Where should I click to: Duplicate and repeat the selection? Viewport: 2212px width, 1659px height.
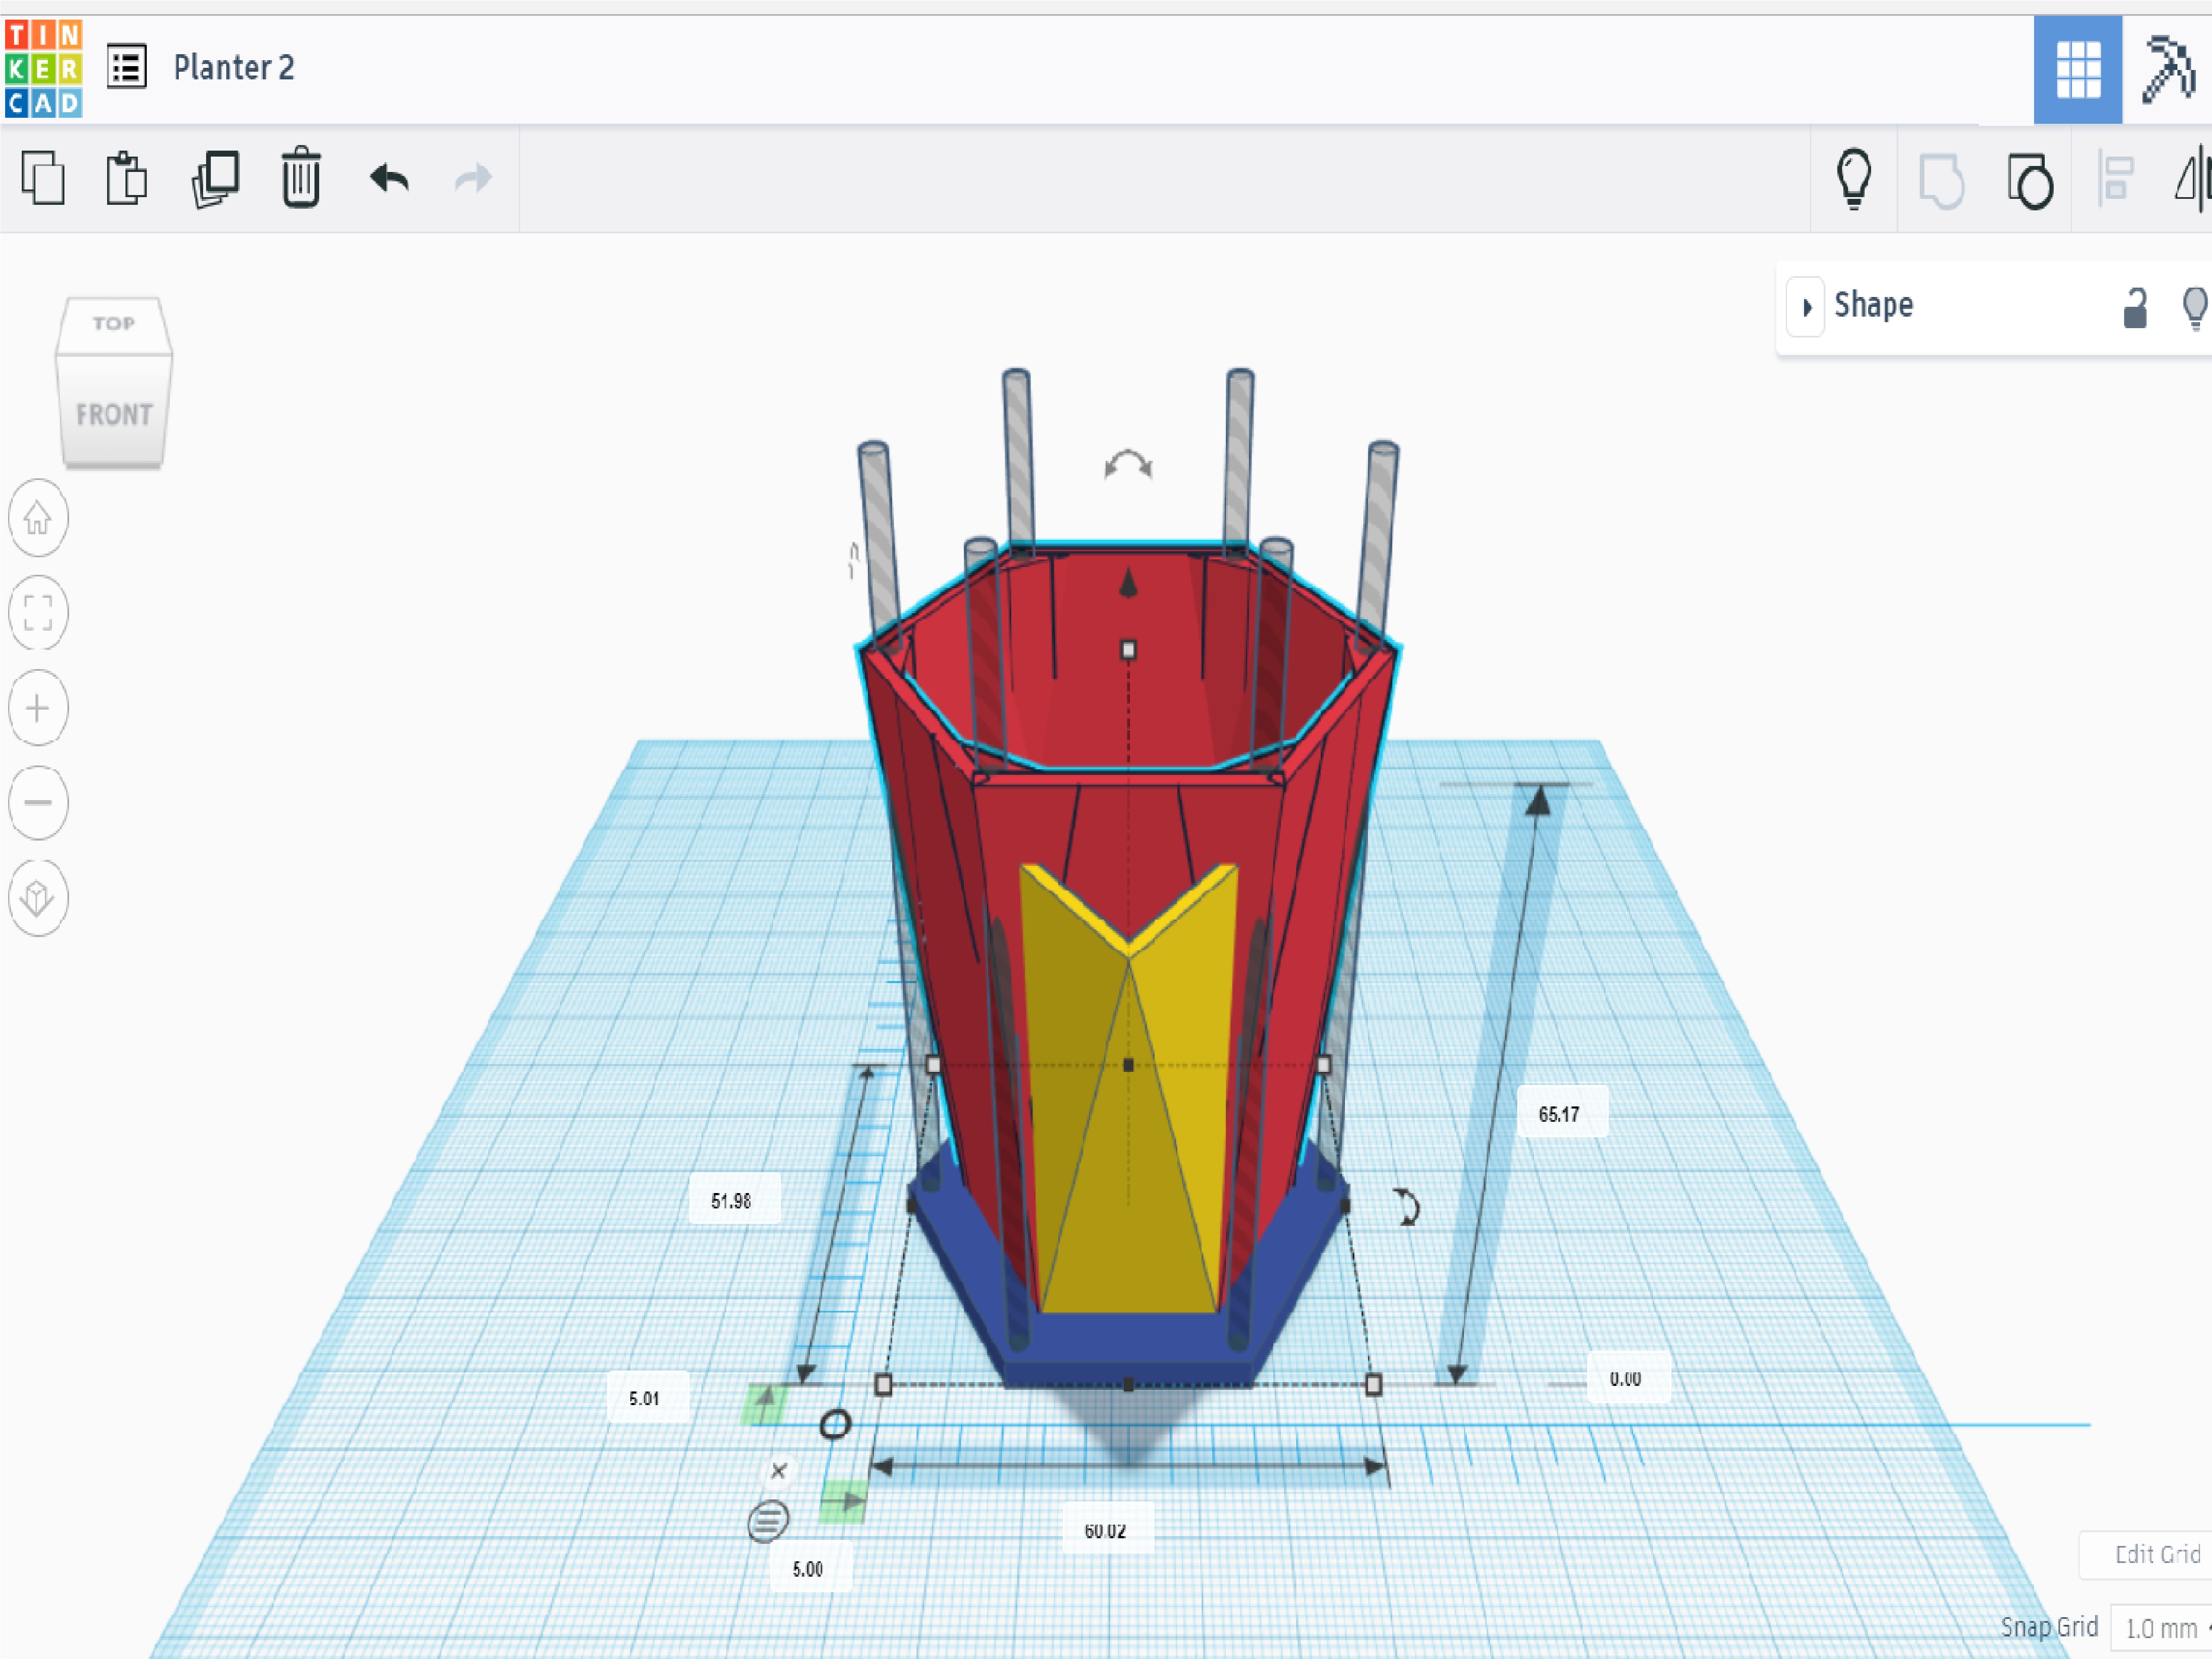coord(215,179)
